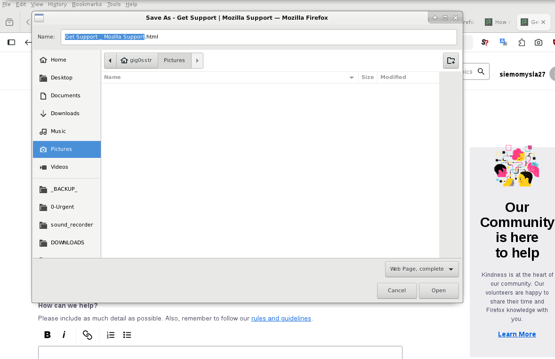Image resolution: width=555 pixels, height=359 pixels.
Task: Open the Help menu in Firefox
Action: pyautogui.click(x=131, y=4)
